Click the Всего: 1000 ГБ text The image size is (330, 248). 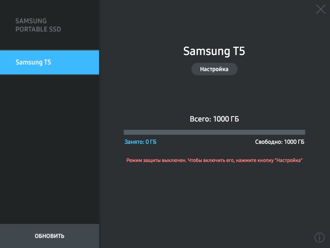214,119
